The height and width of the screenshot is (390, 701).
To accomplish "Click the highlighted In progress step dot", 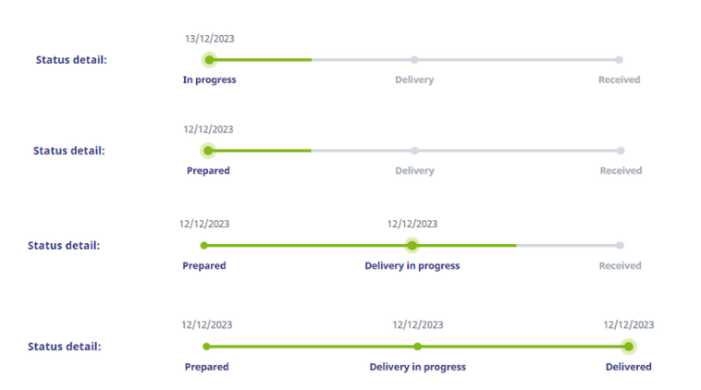I will pyautogui.click(x=209, y=60).
